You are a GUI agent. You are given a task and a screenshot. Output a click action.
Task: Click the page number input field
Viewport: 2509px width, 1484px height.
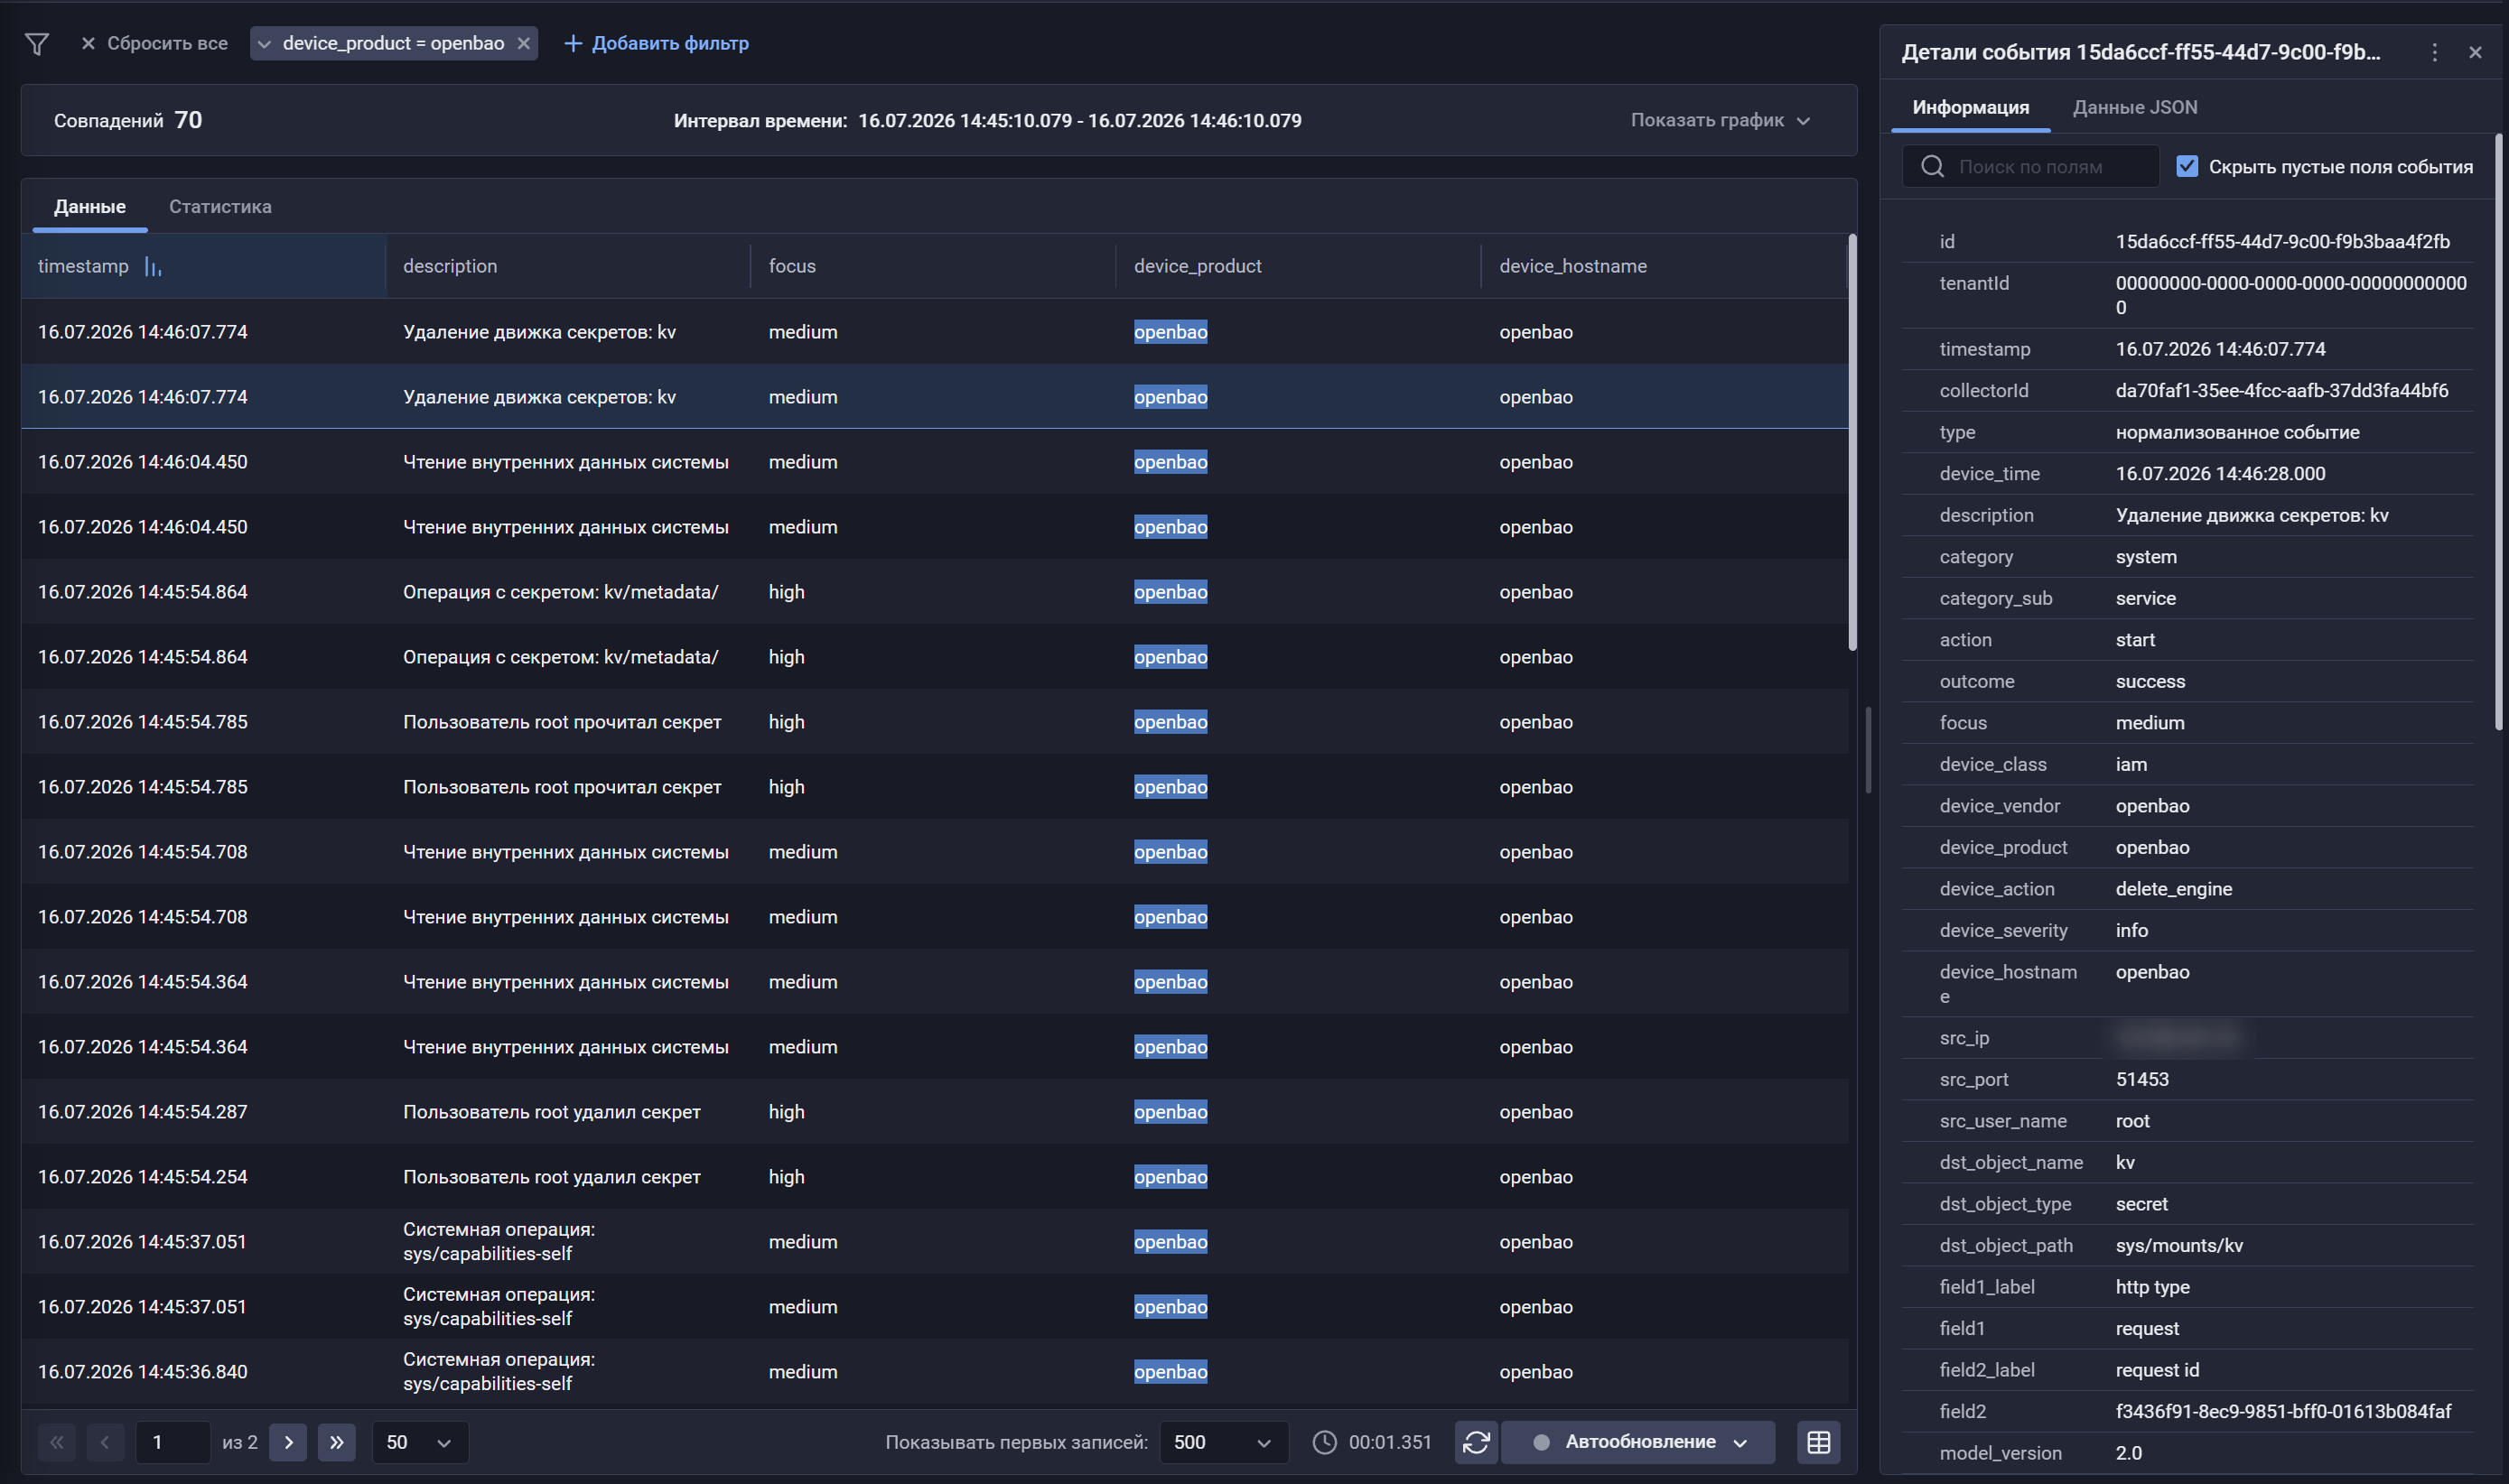173,1442
